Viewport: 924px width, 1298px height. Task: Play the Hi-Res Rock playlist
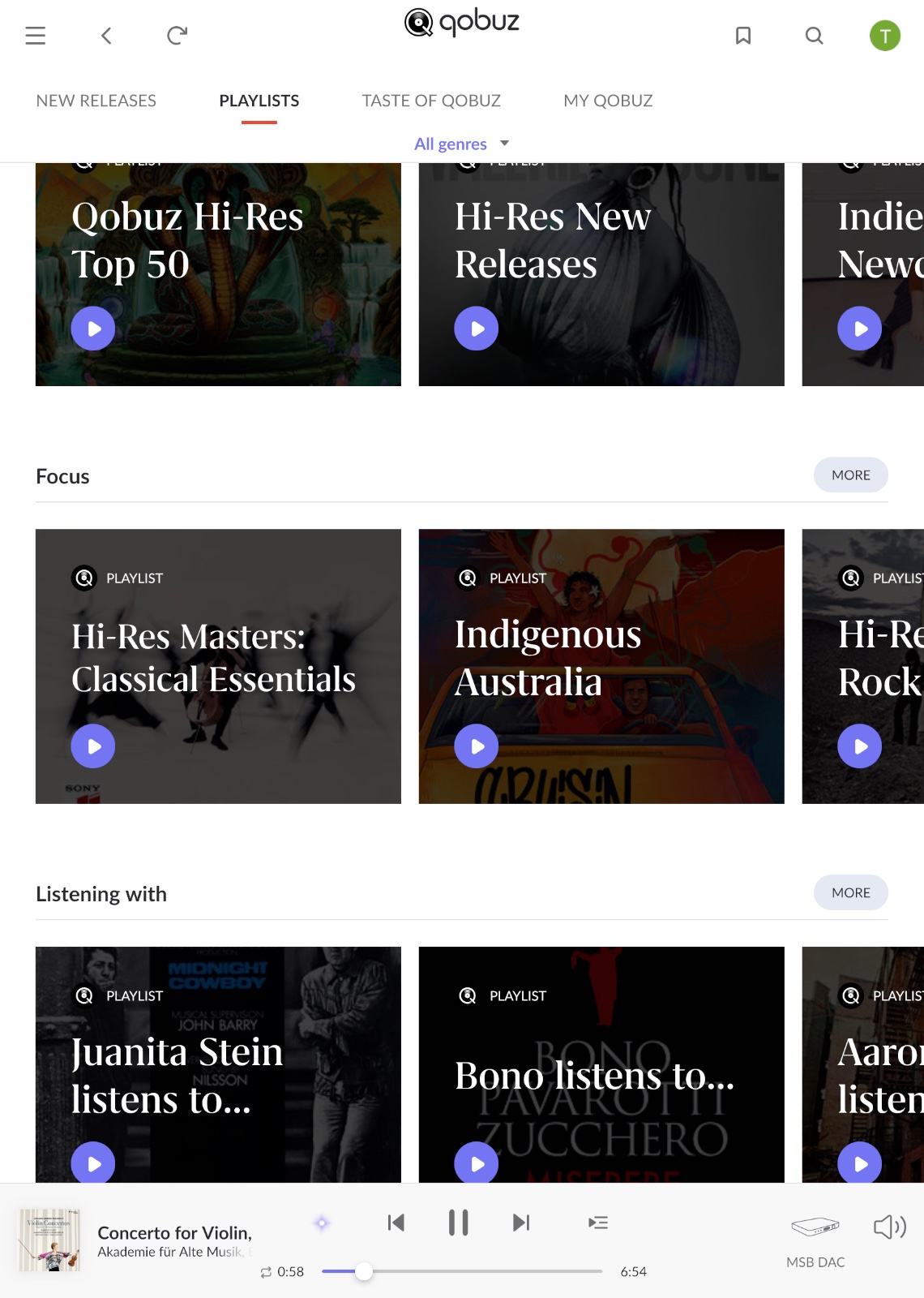[860, 746]
